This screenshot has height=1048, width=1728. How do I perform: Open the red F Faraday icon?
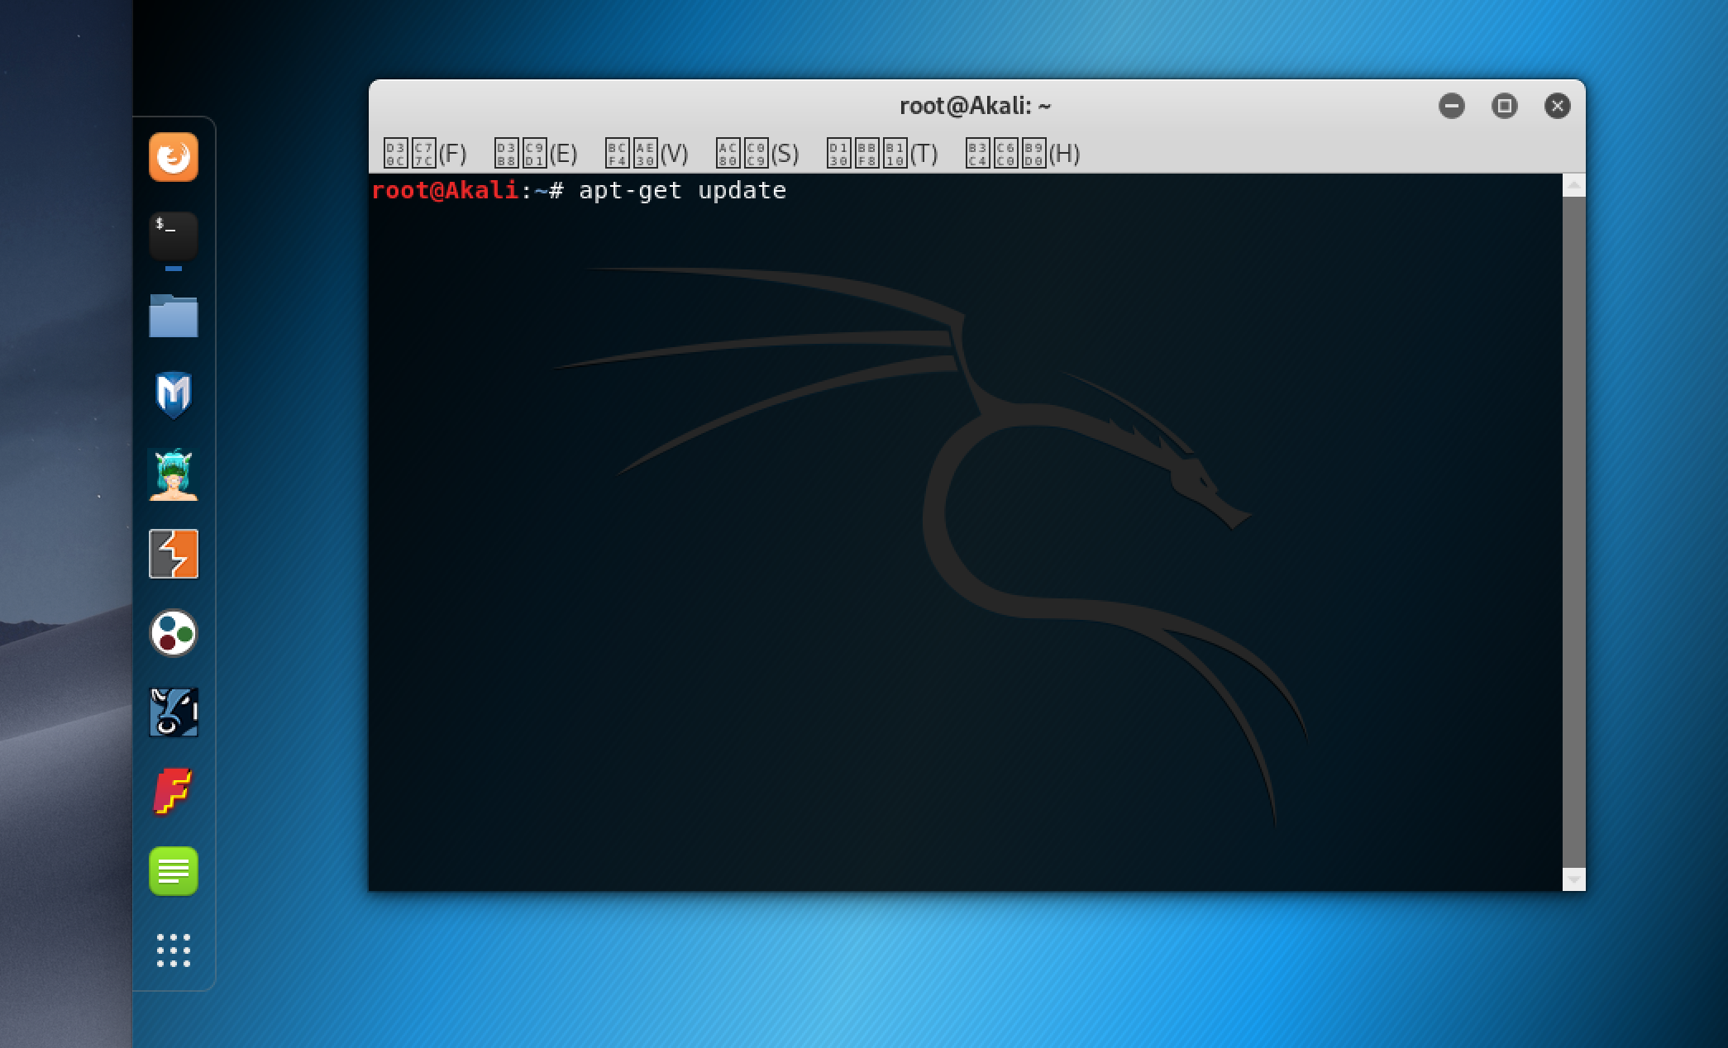(173, 792)
